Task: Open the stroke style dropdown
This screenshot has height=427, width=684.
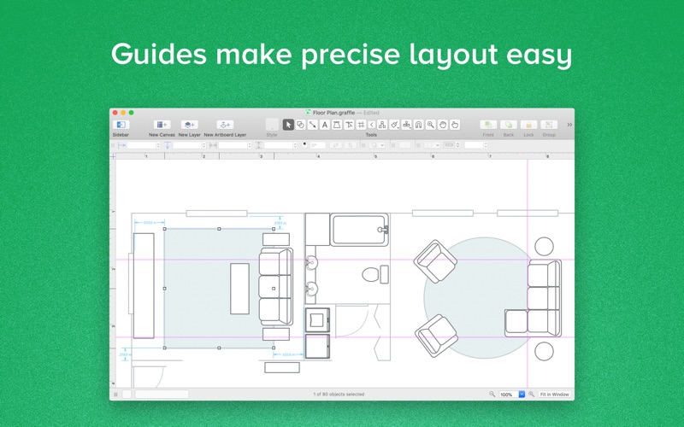Action: 433,145
